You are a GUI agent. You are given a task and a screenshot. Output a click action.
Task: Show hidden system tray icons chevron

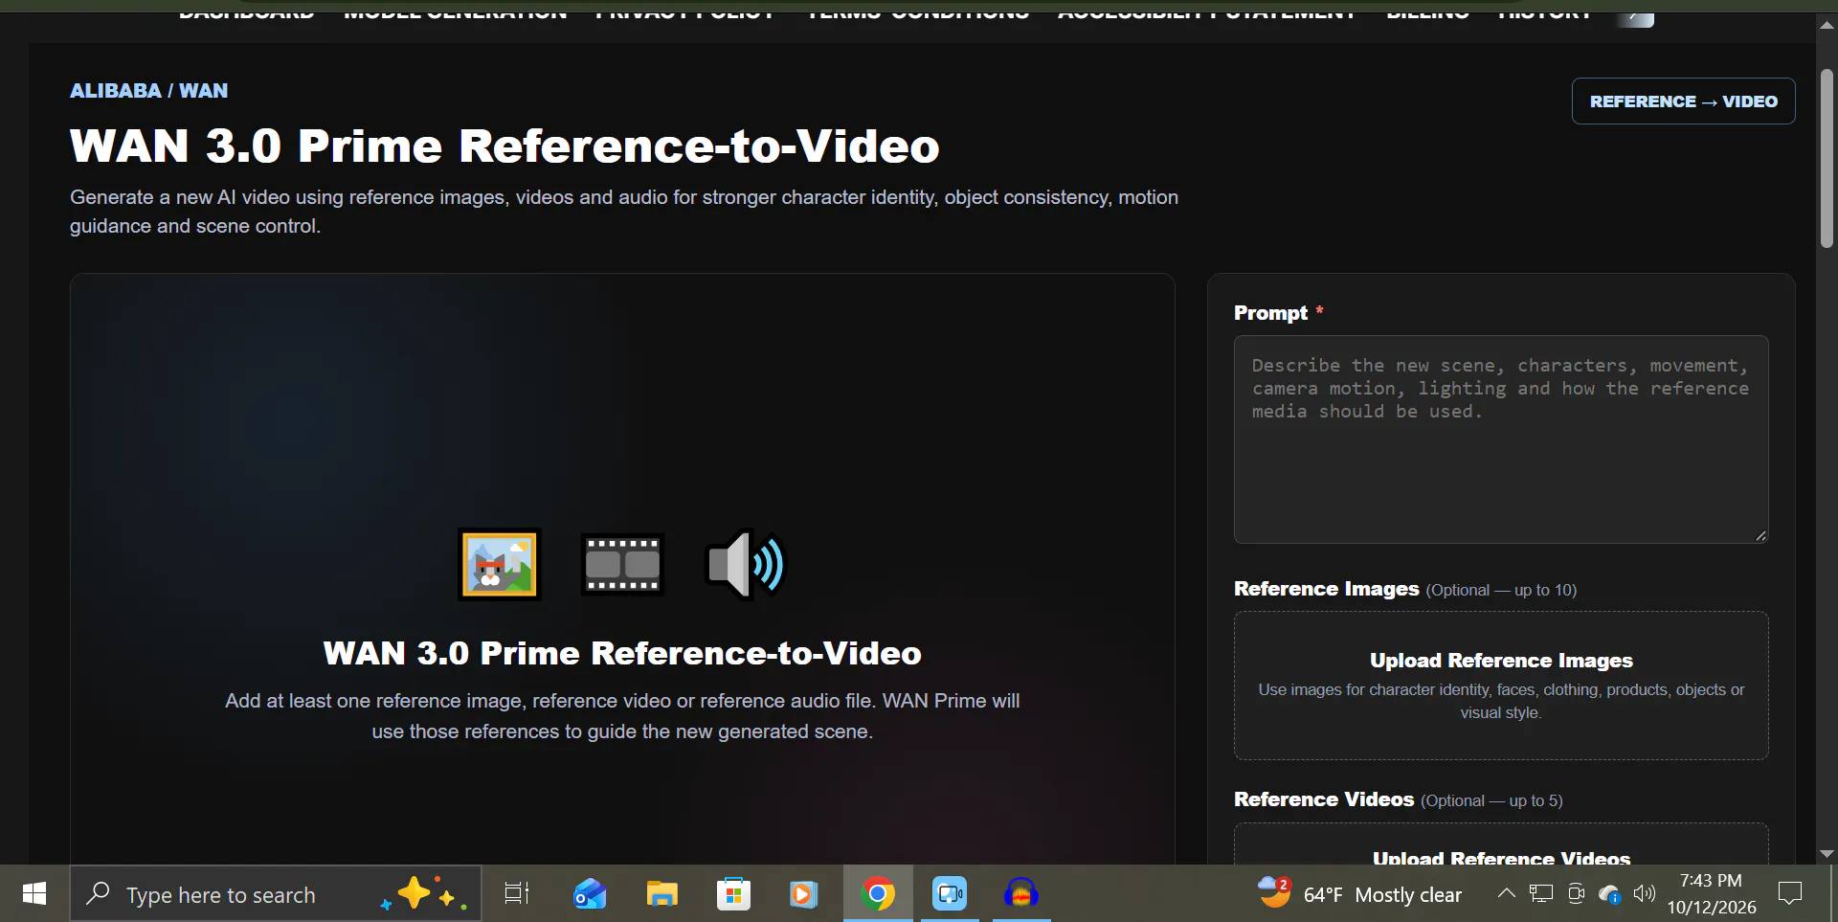point(1506,893)
